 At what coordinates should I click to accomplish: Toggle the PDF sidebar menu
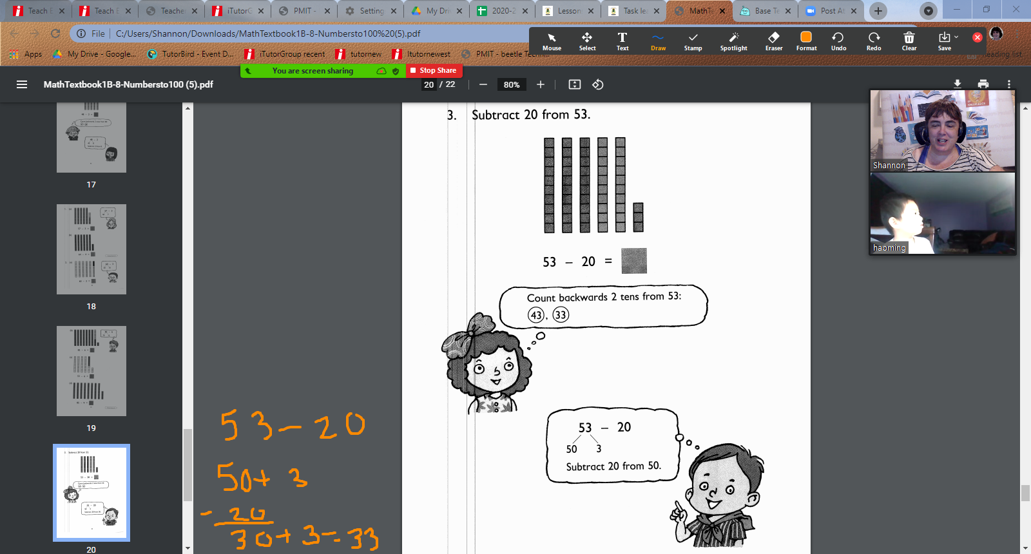[22, 84]
